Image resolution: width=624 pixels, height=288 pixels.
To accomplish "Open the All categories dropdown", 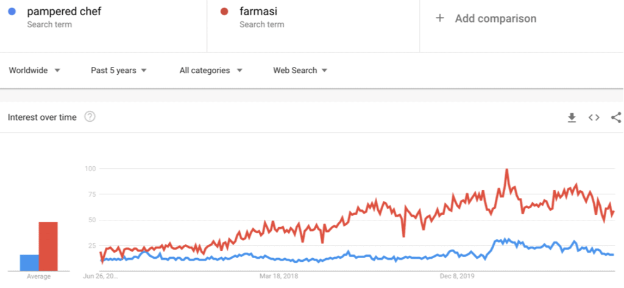I will pos(211,71).
